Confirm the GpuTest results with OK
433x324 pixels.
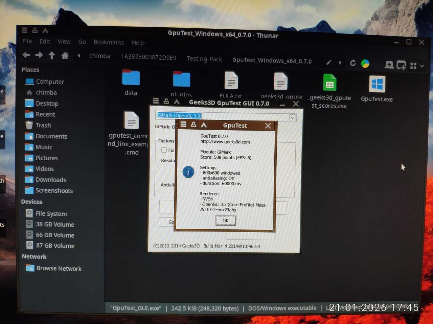(x=225, y=221)
